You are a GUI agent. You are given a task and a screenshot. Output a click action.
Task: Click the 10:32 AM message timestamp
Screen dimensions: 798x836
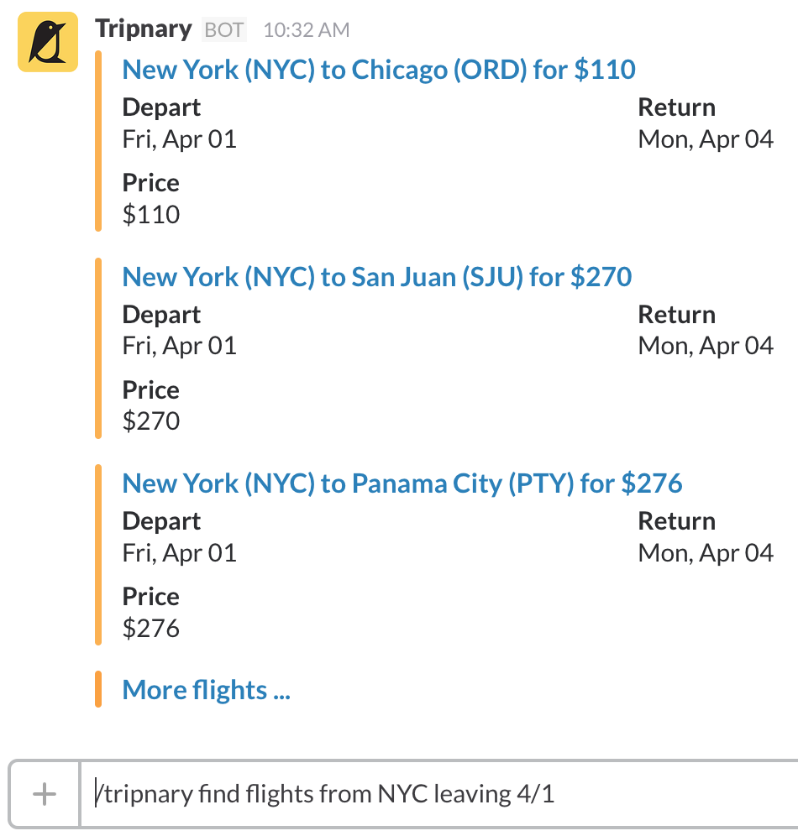(x=307, y=30)
